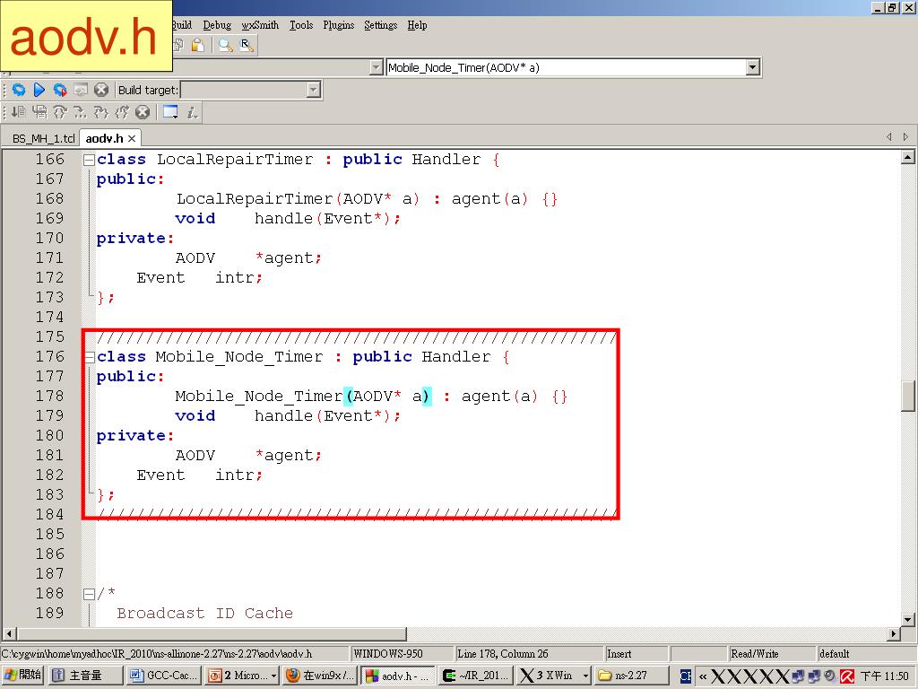Viewport: 918px width, 689px height.
Task: Click the Build gear icon
Action: [x=19, y=90]
